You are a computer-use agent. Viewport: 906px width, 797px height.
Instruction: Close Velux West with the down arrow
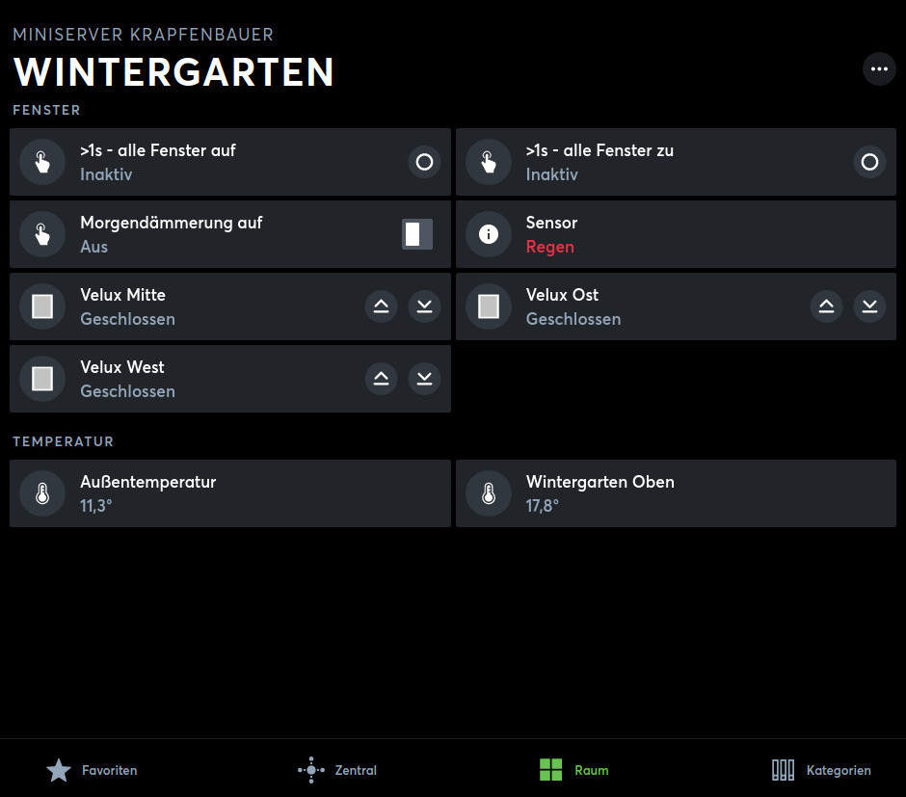click(x=424, y=379)
